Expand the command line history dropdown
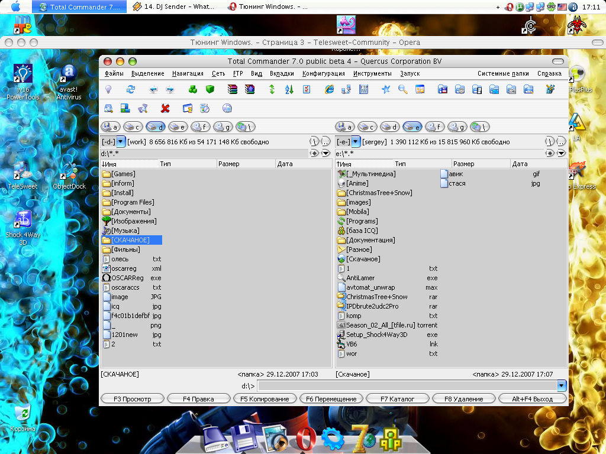Viewport: 606px width, 454px height. point(562,386)
